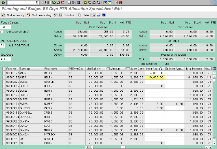Click the Total Increase column header

(195, 69)
